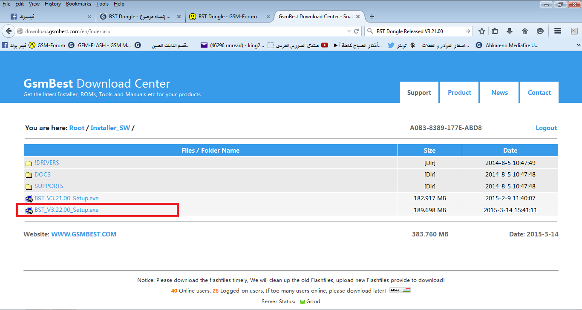This screenshot has width=582, height=310.
Task: Click the 189.698 MB size cell
Action: [430, 210]
